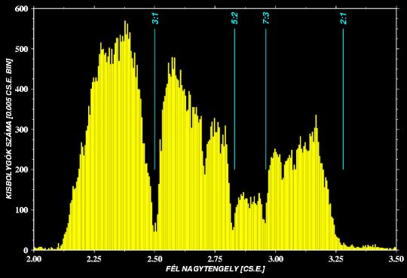This screenshot has width=407, height=278.
Task: Select the x-axis value 2.25
Action: pyautogui.click(x=94, y=259)
